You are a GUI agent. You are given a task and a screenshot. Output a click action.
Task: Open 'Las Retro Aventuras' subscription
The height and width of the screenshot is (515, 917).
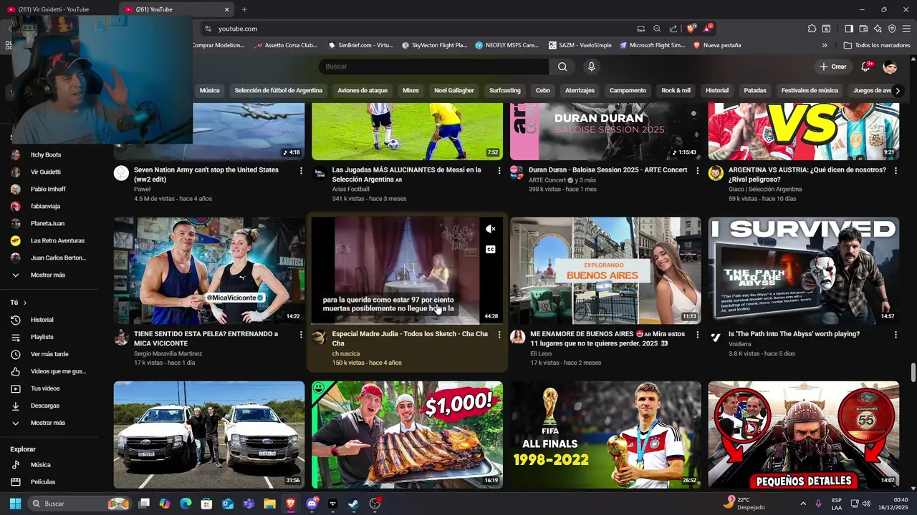pos(57,240)
